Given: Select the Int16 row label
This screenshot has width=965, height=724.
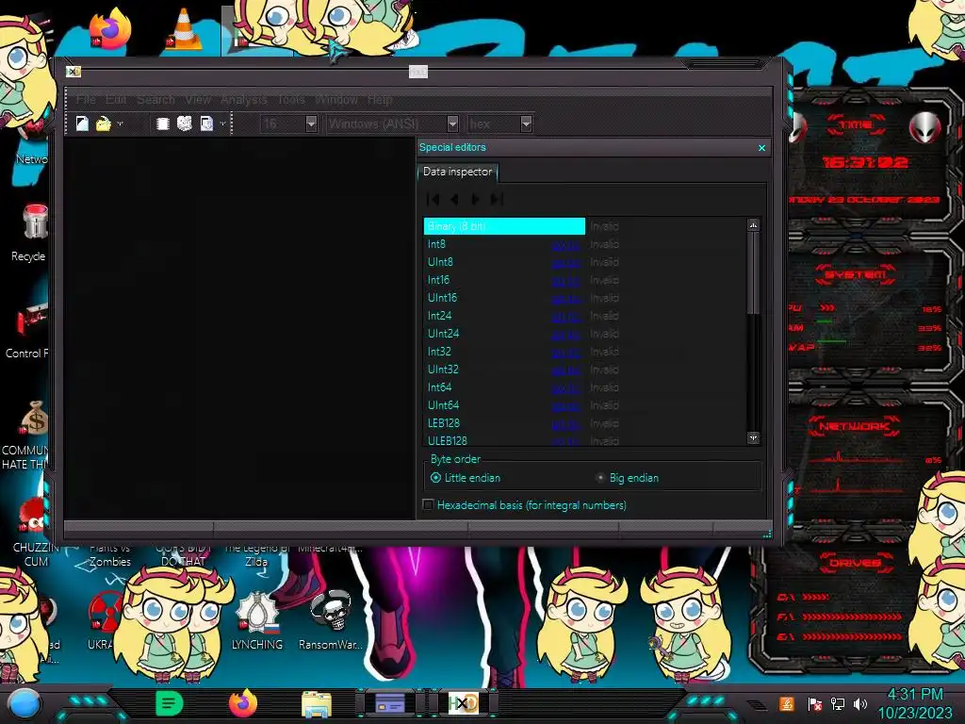Looking at the screenshot, I should pos(438,280).
